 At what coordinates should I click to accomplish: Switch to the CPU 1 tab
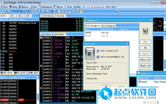12,16
